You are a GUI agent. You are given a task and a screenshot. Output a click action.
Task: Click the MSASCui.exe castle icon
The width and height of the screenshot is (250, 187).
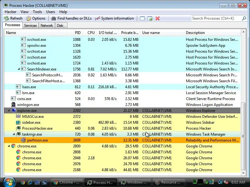[x=18, y=116]
